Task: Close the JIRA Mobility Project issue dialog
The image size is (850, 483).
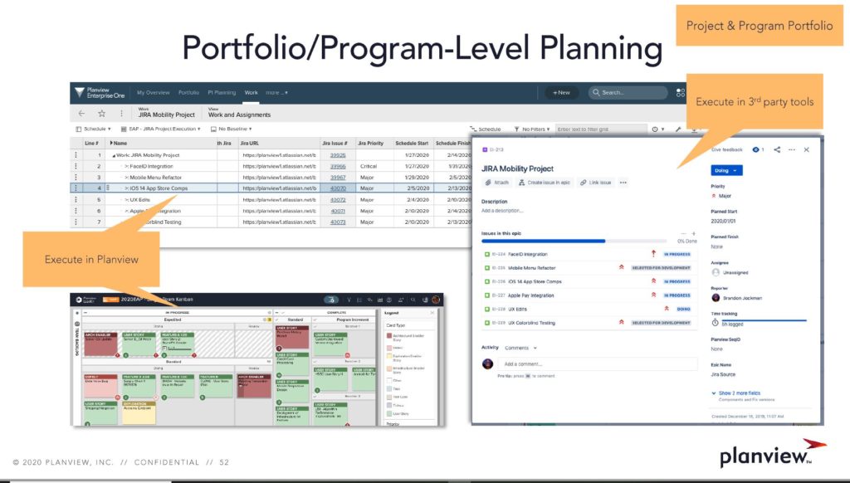Action: point(807,149)
